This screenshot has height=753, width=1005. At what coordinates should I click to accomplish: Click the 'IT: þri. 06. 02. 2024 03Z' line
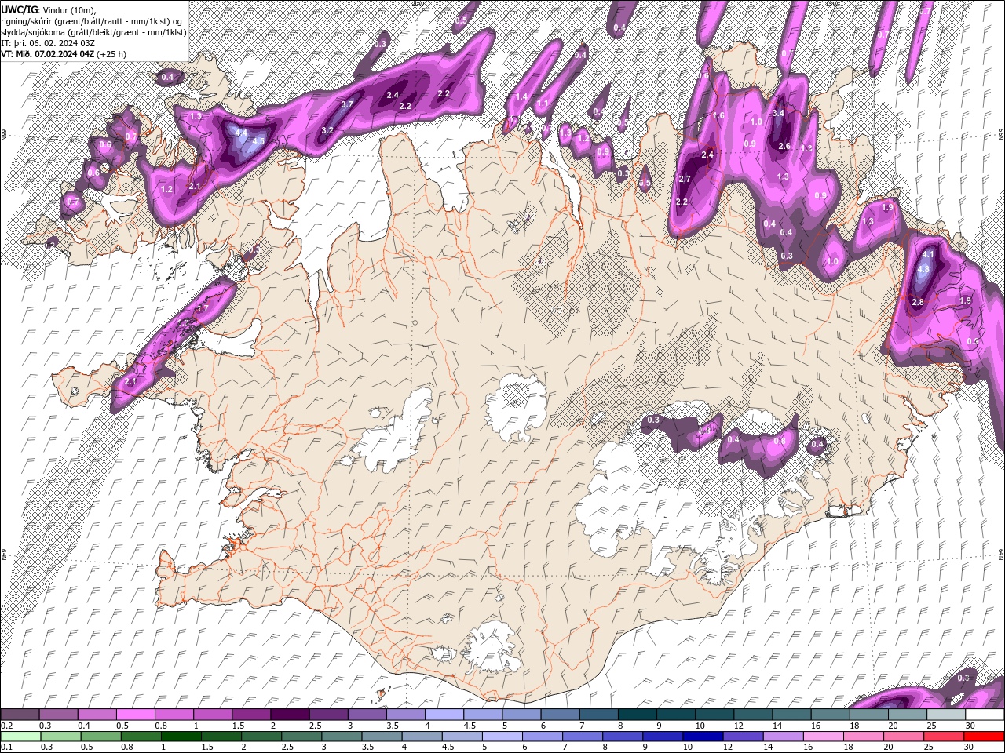49,43
